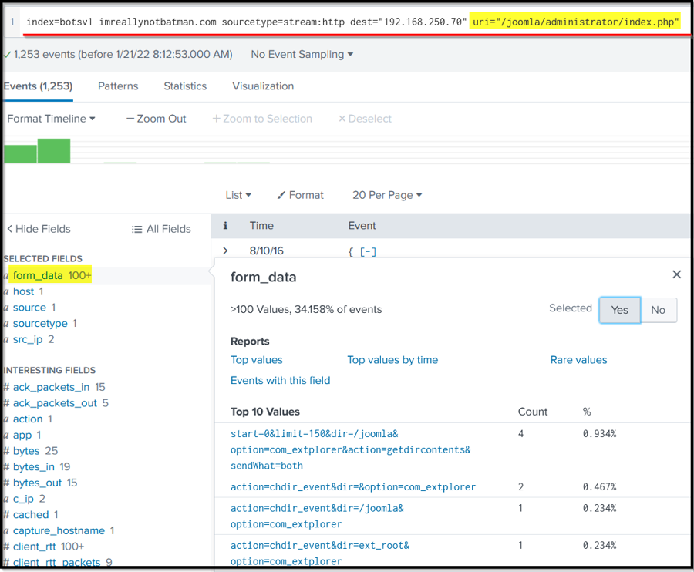Open the Top values report link
The width and height of the screenshot is (694, 572).
coord(256,360)
